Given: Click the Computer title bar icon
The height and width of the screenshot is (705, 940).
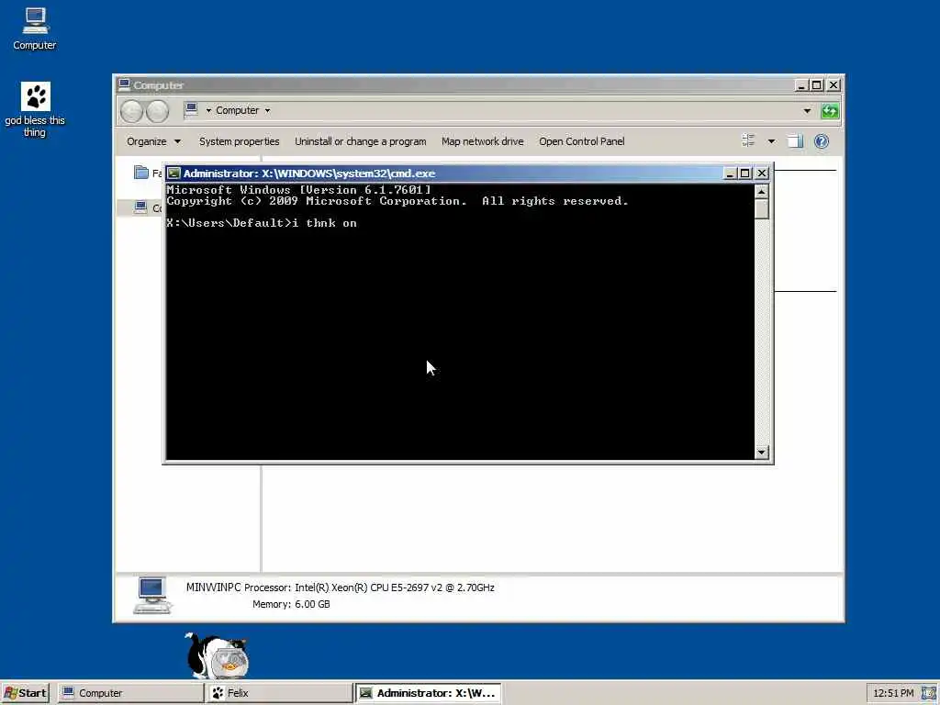Looking at the screenshot, I should coord(124,84).
